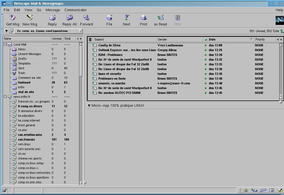Show previous column in folder pane header

coord(78,39)
